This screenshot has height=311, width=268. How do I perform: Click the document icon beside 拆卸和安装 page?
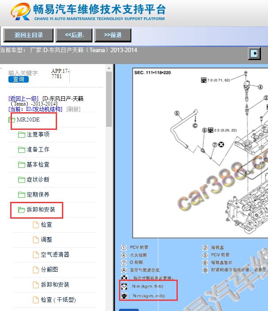coord(36,285)
